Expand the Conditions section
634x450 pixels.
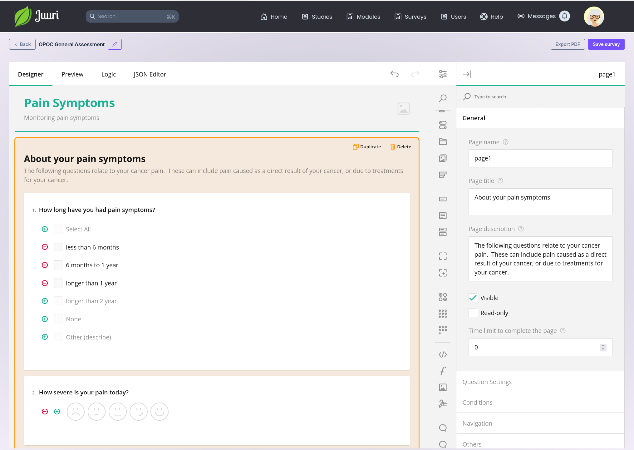click(540, 402)
